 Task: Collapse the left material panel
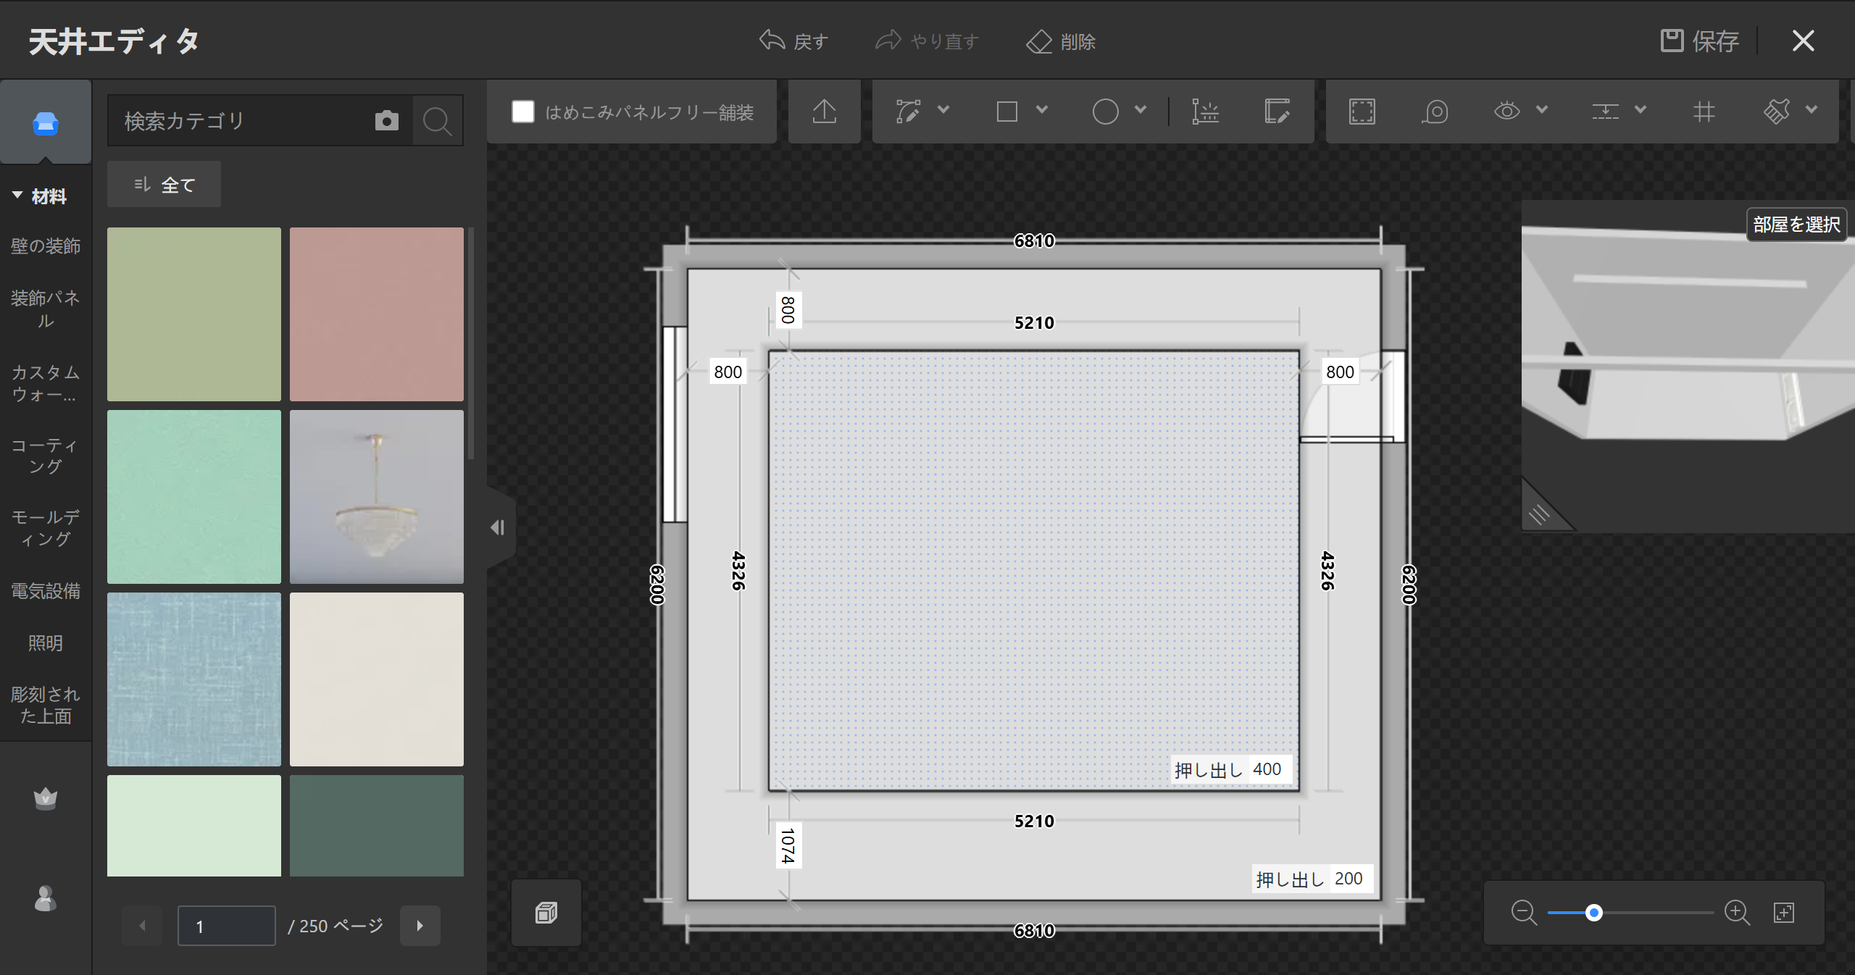pos(499,527)
